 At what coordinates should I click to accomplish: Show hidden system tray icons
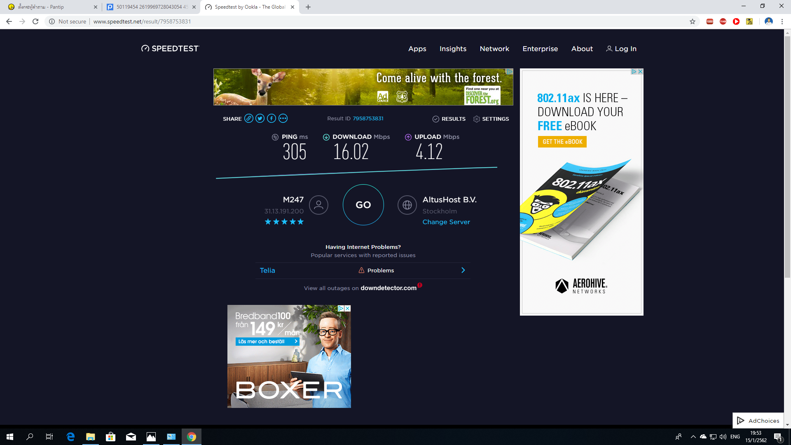click(x=693, y=437)
